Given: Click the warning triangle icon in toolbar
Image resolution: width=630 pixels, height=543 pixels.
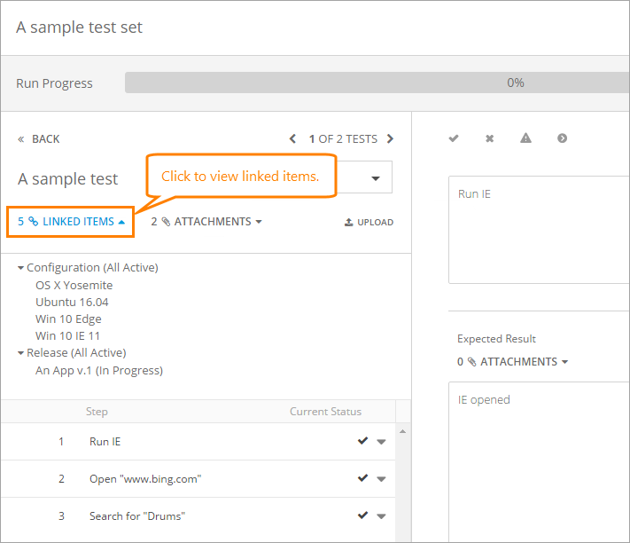Looking at the screenshot, I should coord(525,138).
